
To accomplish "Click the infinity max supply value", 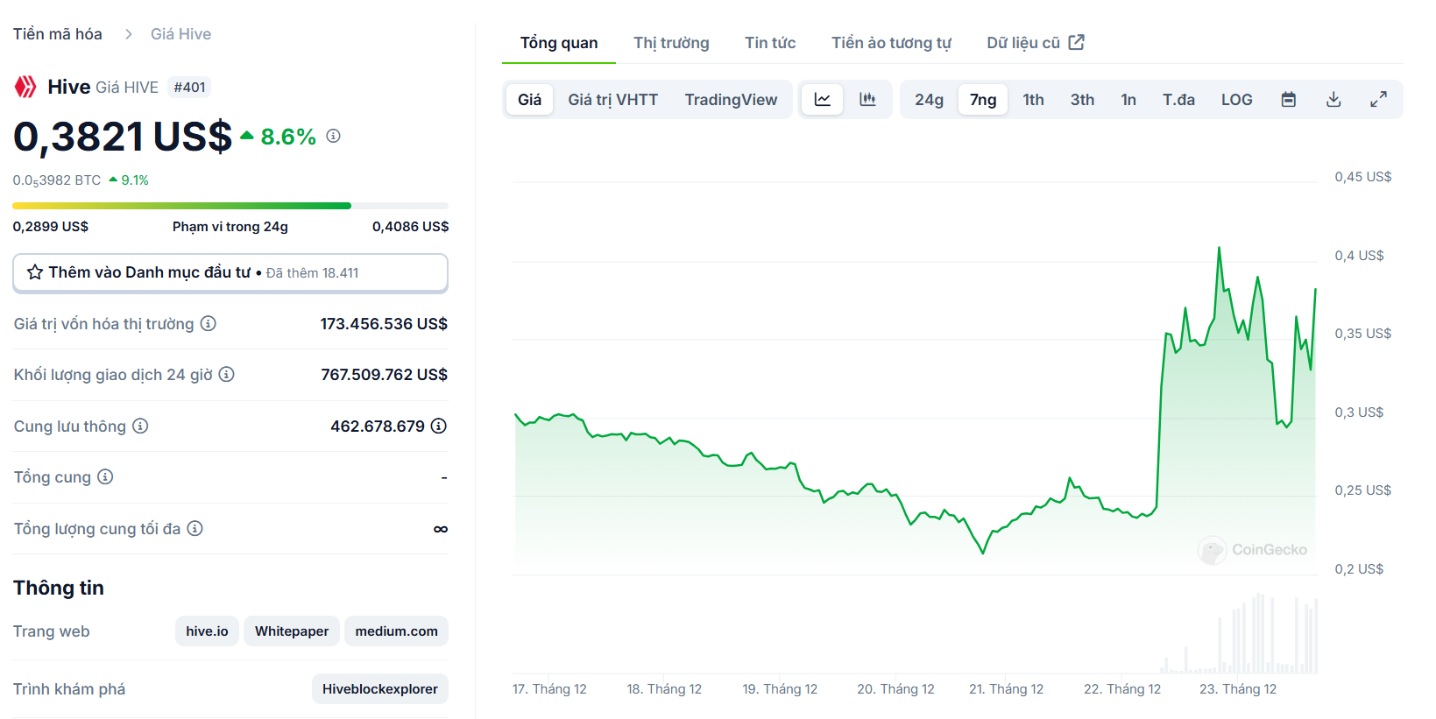I will tap(441, 529).
